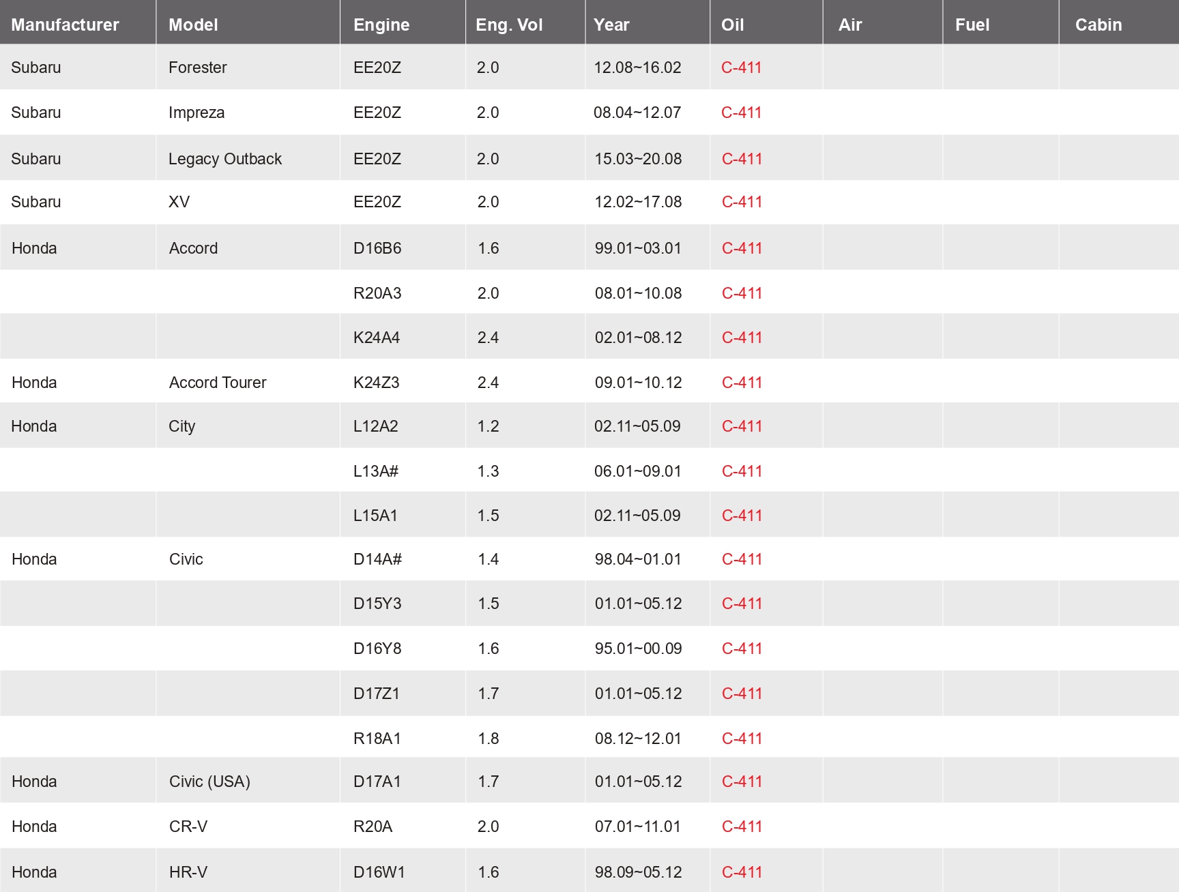Open the C-411 link for engine D15Y3
The image size is (1179, 892).
(x=742, y=604)
